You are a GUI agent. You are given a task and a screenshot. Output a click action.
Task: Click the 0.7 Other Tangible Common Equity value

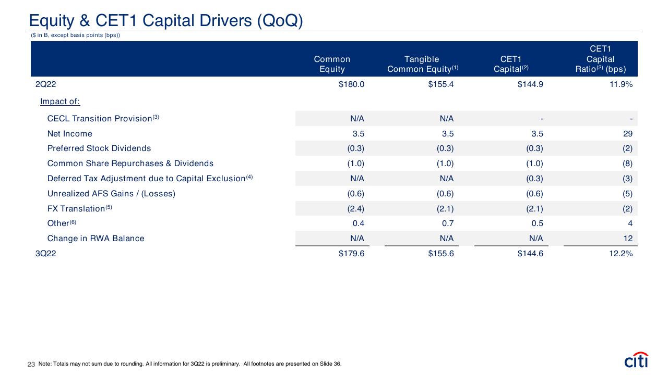tap(447, 223)
